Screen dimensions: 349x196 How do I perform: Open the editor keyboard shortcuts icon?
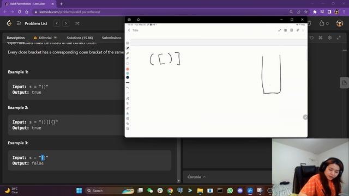click(321, 38)
